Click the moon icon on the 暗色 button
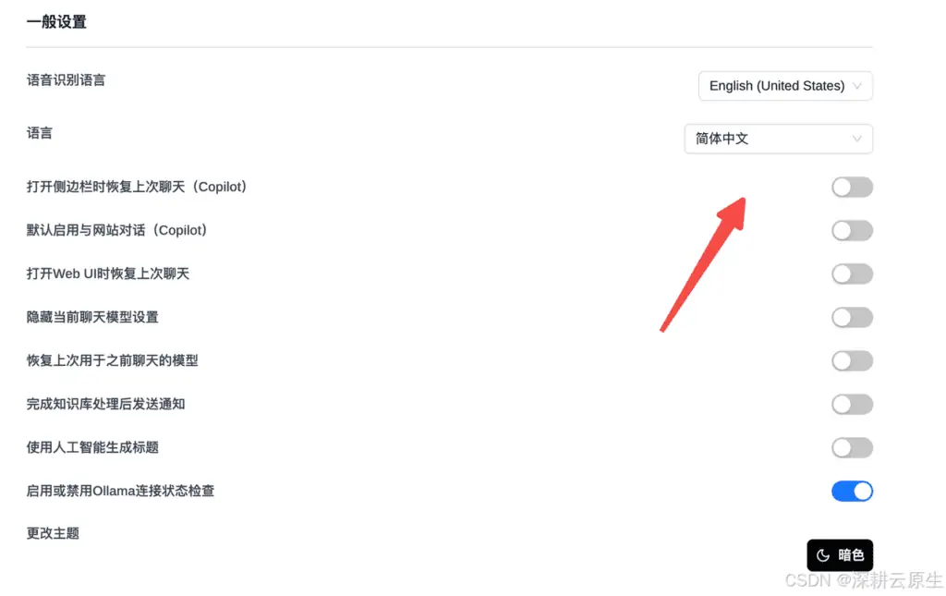946x596 pixels. point(822,554)
